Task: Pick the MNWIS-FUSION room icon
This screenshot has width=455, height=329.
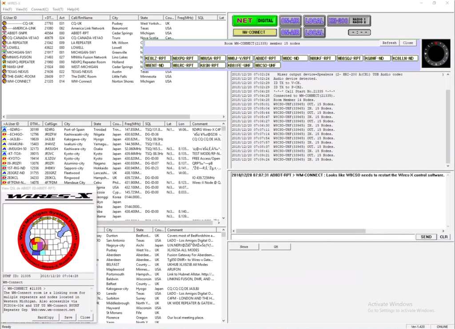Action: click(x=4, y=57)
